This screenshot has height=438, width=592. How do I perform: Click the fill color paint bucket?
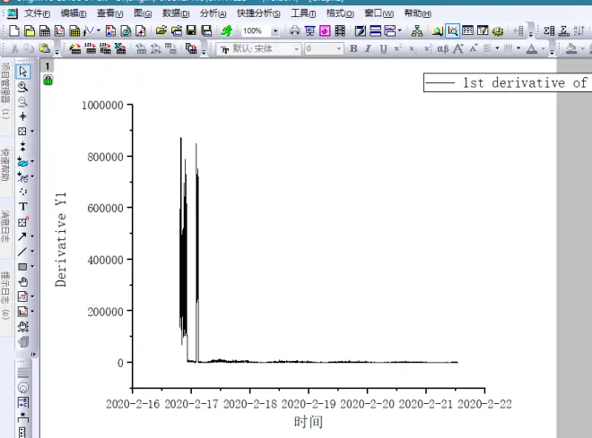click(x=571, y=48)
